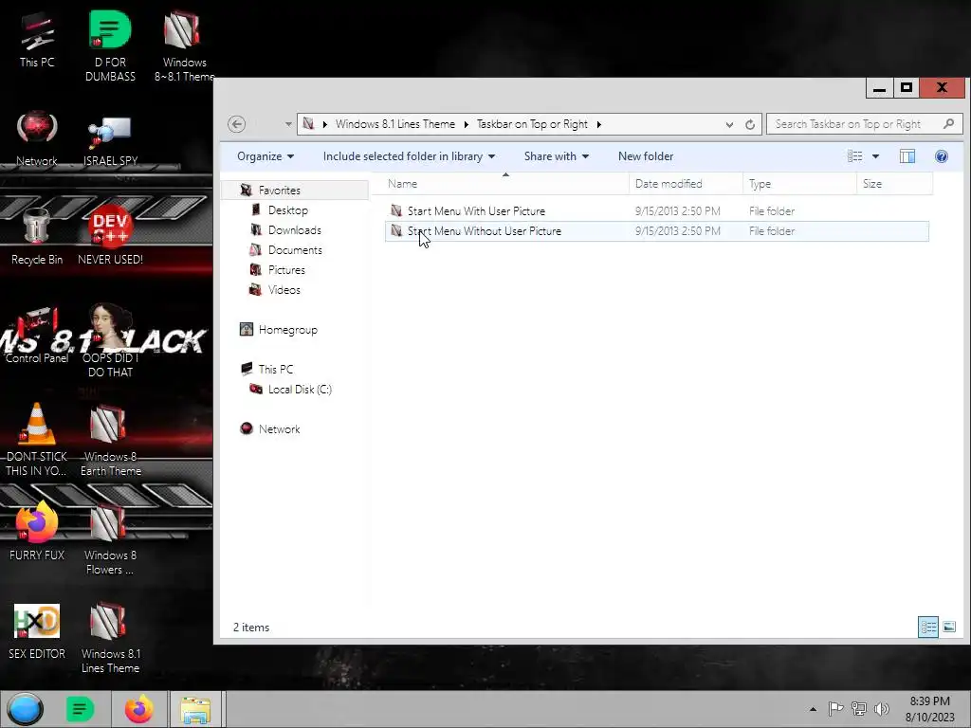Expand arrow after Windows 8.1 Lines Theme breadcrumb
This screenshot has width=971, height=728.
[467, 124]
